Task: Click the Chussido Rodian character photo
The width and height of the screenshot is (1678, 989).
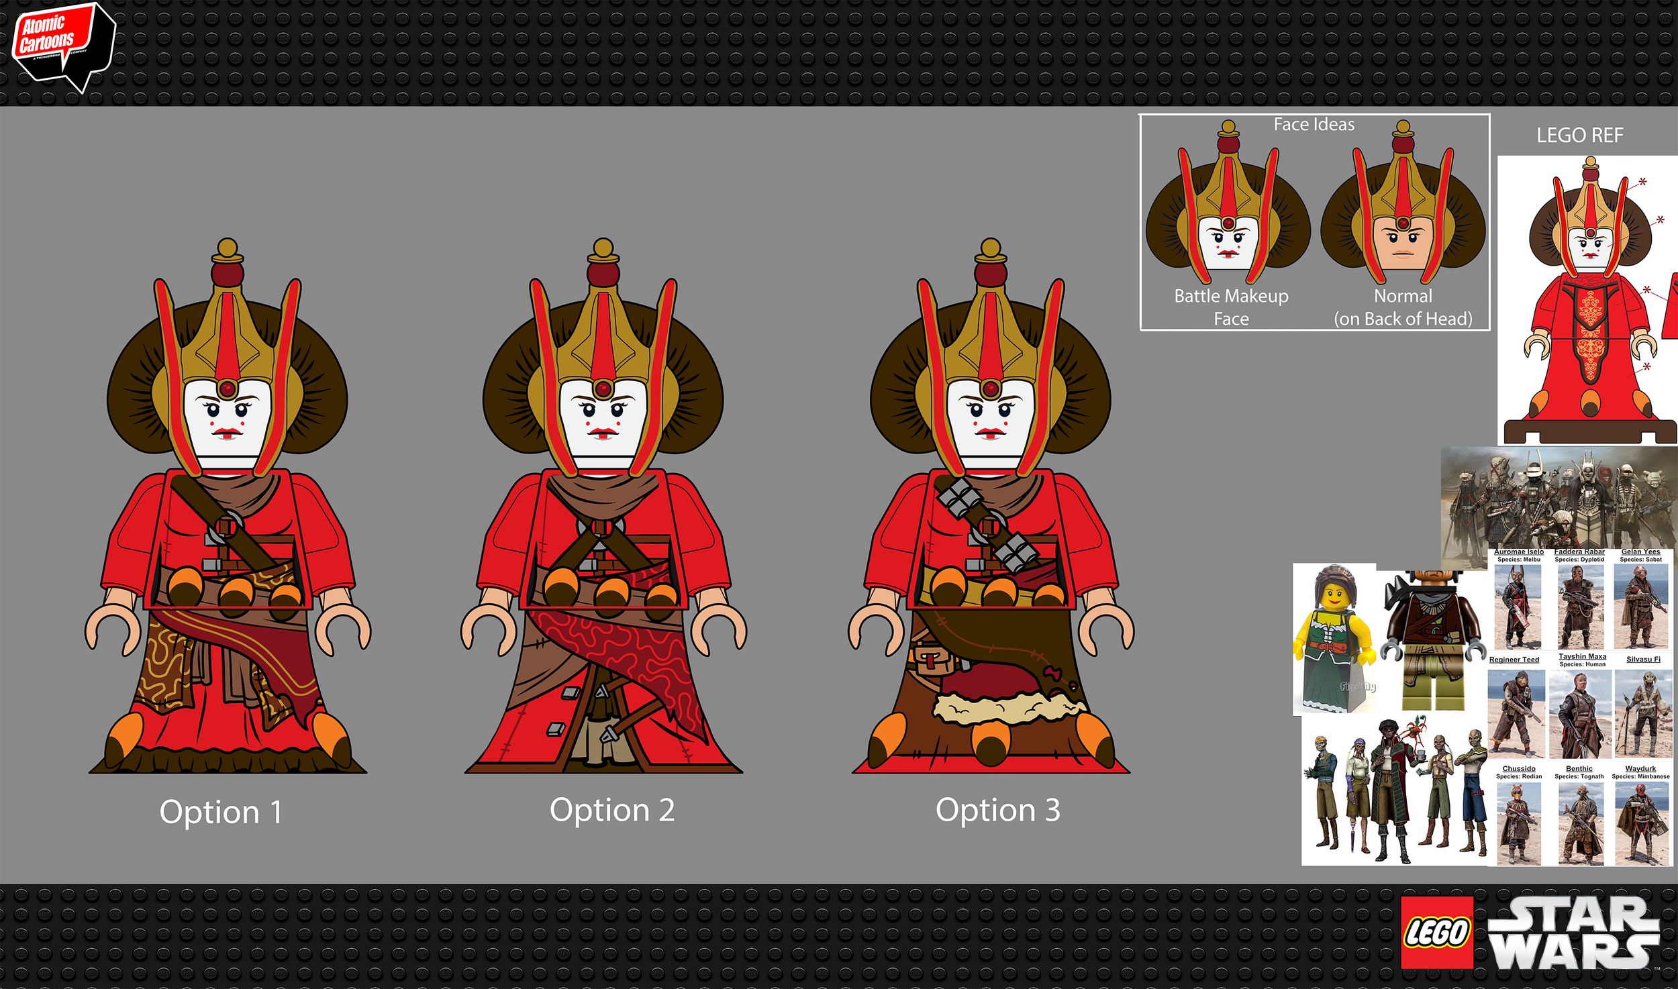Action: coord(1518,824)
